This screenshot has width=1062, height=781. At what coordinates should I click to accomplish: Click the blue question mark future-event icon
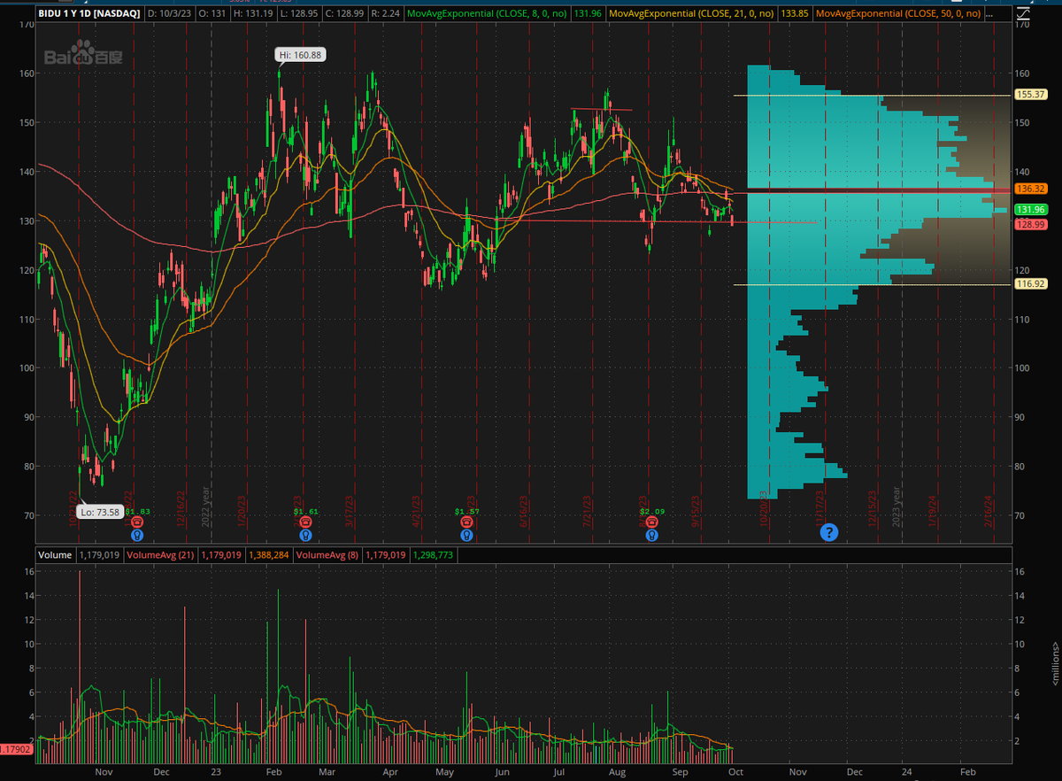[x=828, y=532]
